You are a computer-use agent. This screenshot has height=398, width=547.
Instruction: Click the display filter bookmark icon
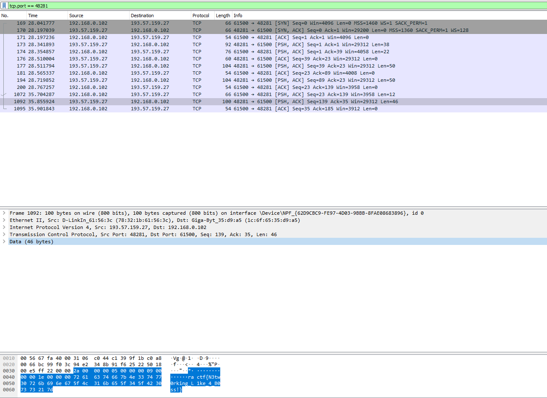4,6
